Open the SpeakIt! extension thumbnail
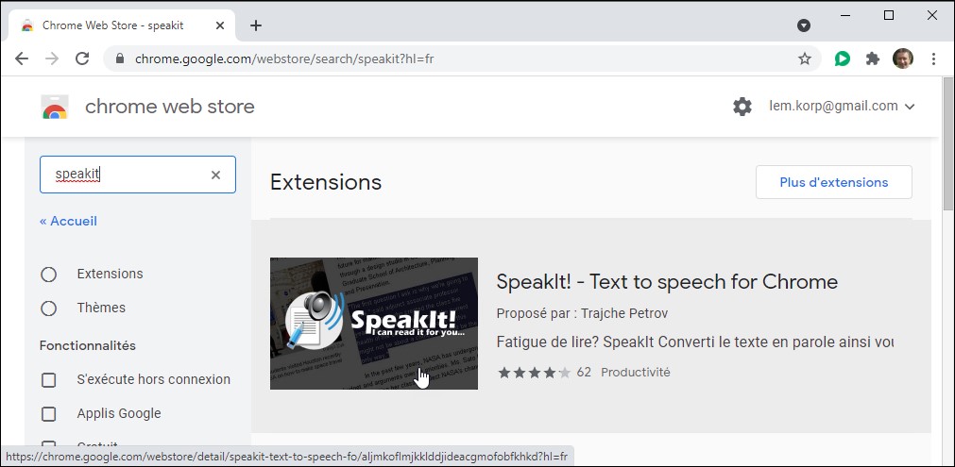Image resolution: width=955 pixels, height=467 pixels. [x=373, y=323]
